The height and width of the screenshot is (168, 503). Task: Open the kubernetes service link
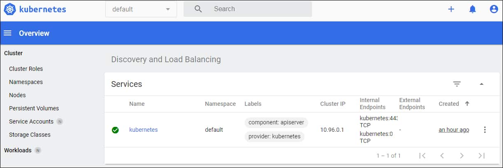tap(143, 130)
